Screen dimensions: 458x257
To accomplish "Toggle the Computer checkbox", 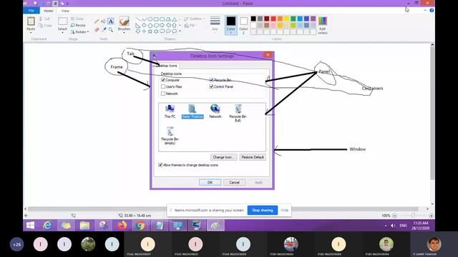I will [163, 79].
